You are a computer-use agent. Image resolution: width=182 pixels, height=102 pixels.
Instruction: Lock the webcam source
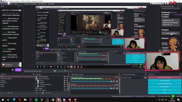tap(67, 86)
